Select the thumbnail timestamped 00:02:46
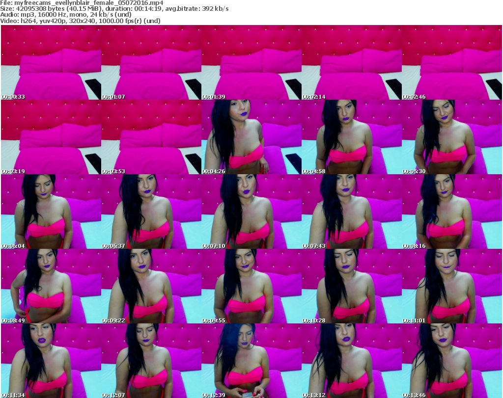Screen dimensions: 503x398 (x=452, y=62)
